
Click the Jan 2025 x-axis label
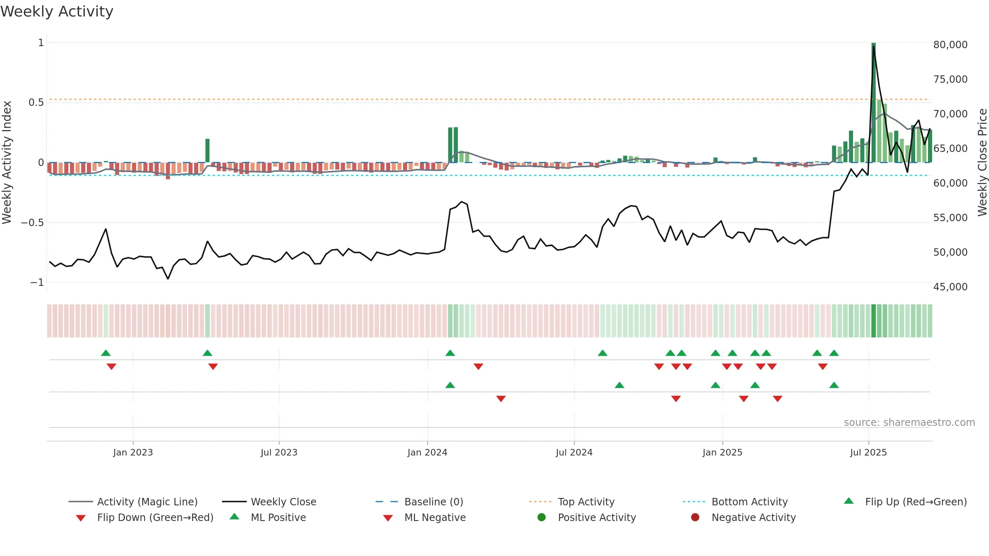pyautogui.click(x=722, y=452)
